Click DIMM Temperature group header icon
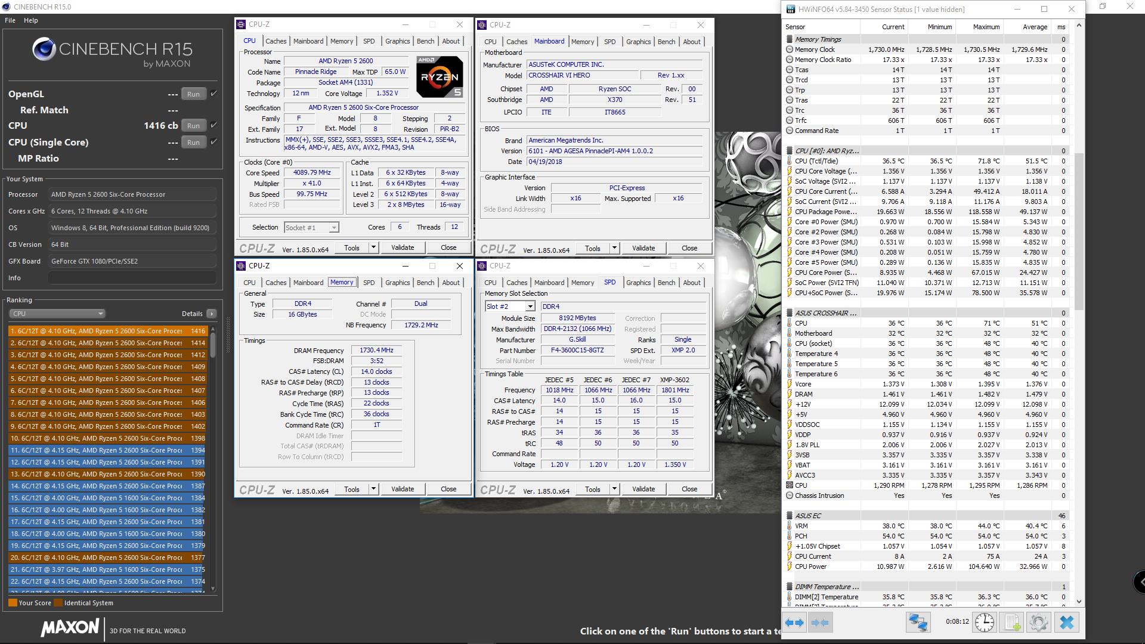This screenshot has width=1145, height=644. [x=790, y=587]
